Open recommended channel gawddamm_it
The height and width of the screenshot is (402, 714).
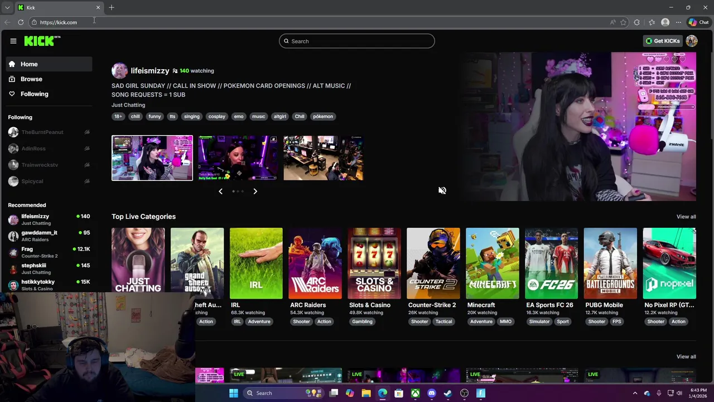[49, 236]
